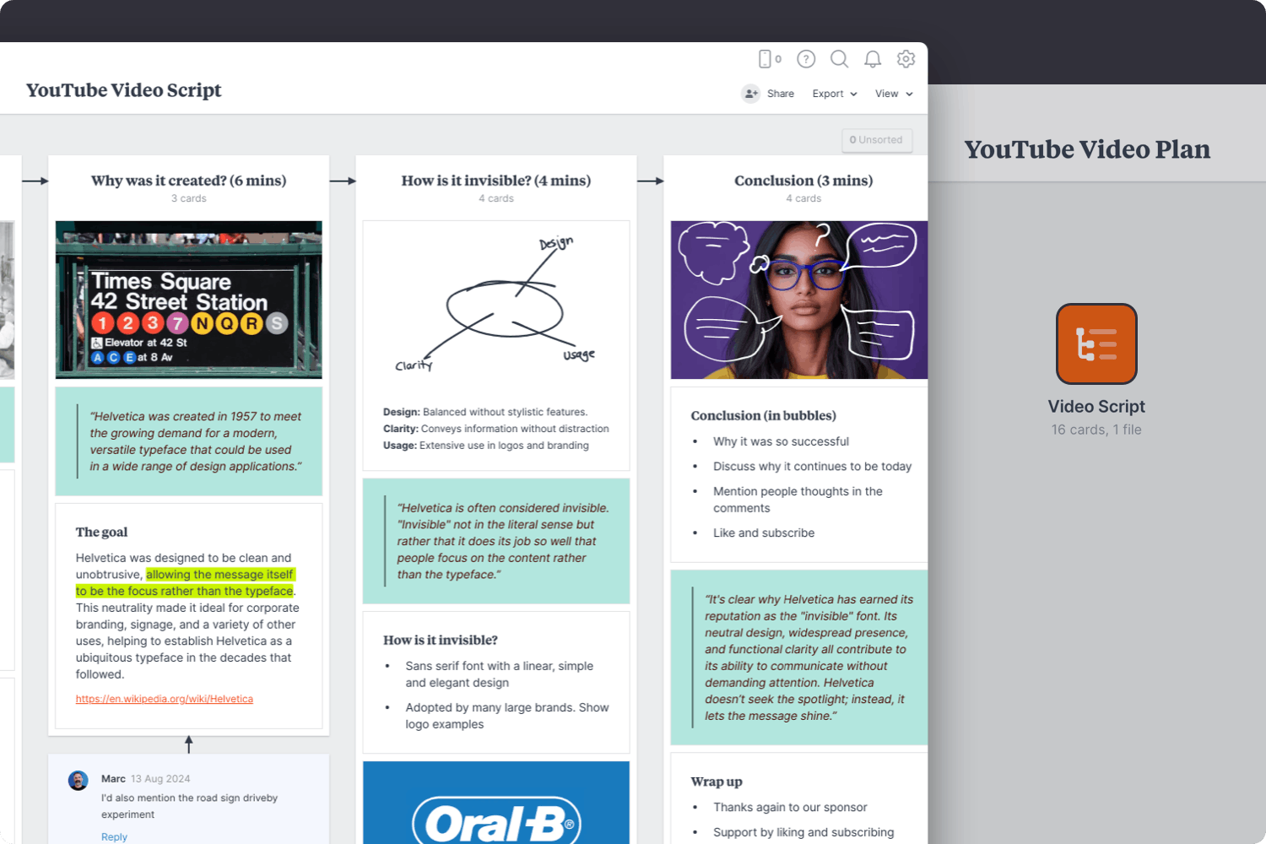Open the Times Square station image card
The image size is (1266, 844).
(x=189, y=300)
